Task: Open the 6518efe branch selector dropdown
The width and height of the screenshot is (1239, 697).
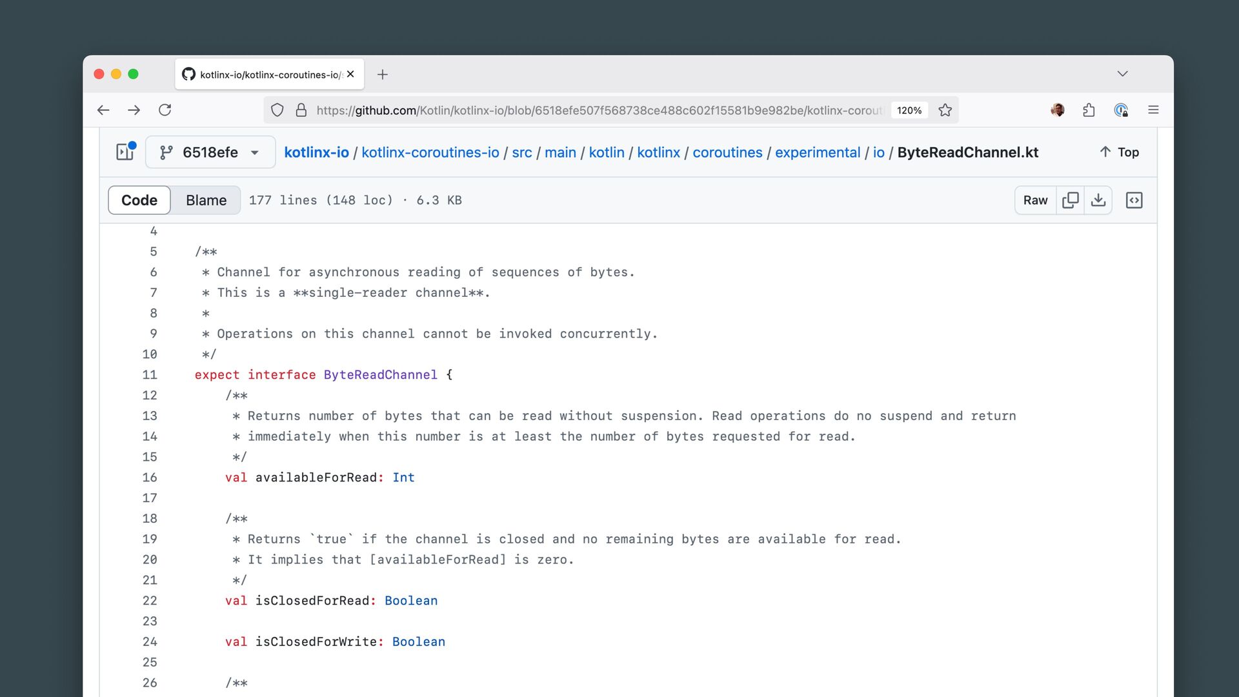Action: (210, 152)
